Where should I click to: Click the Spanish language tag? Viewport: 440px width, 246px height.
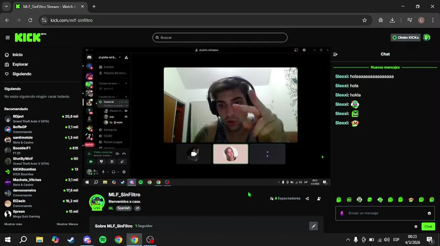coord(124,208)
